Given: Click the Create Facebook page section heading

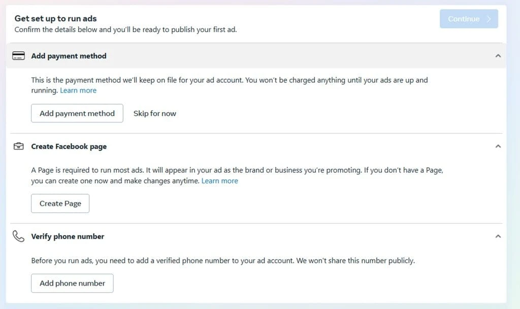Looking at the screenshot, I should click(69, 146).
